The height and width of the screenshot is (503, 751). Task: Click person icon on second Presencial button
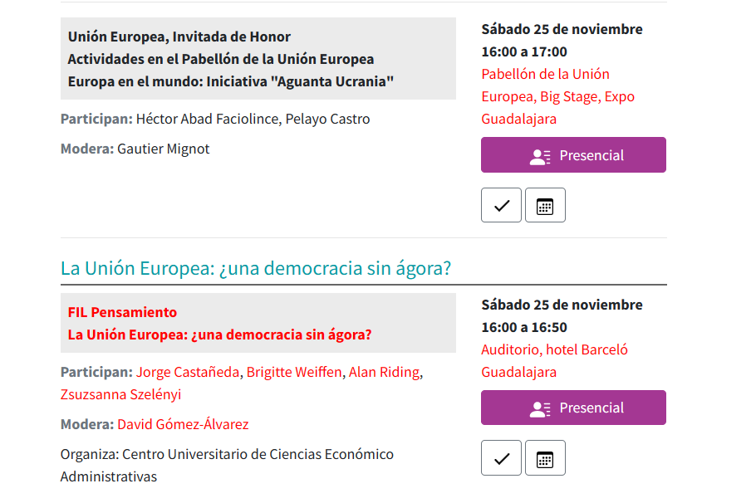click(540, 408)
